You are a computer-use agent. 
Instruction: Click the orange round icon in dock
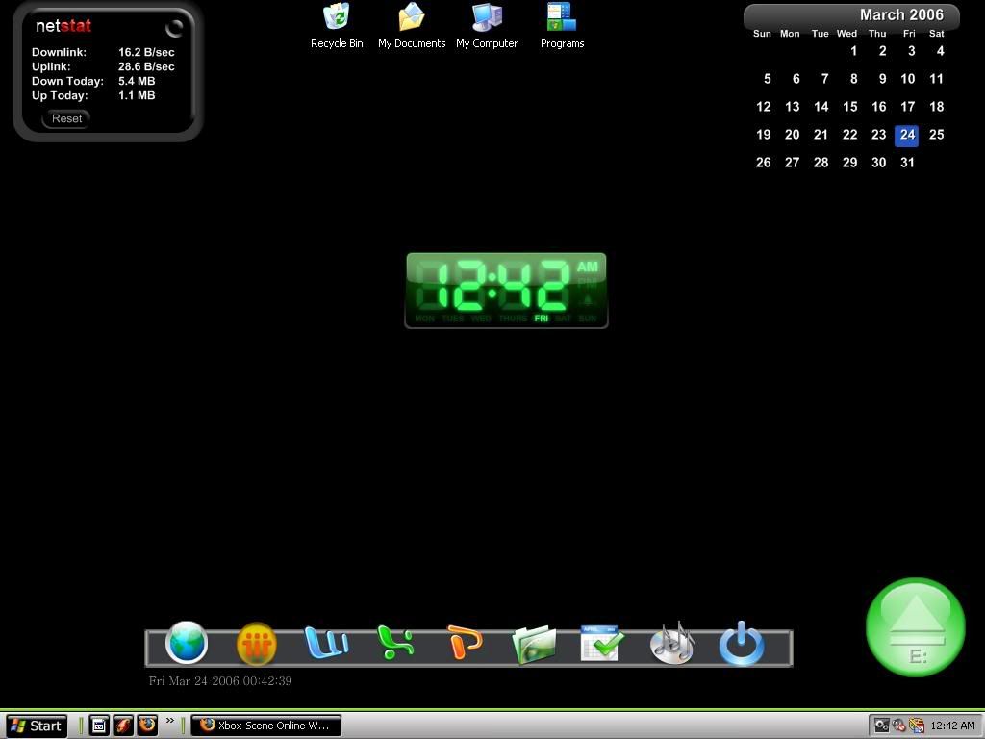[x=256, y=644]
